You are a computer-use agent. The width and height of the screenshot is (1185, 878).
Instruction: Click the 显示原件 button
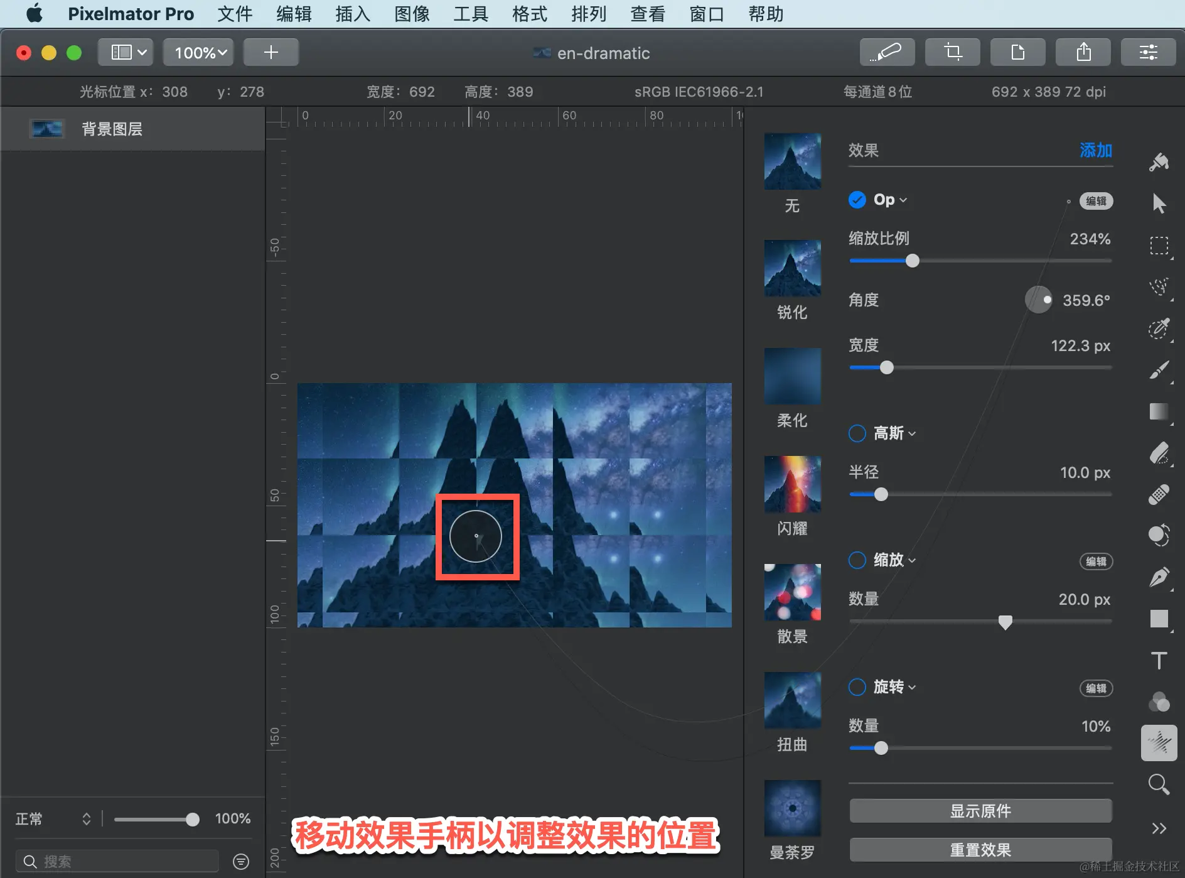(980, 811)
